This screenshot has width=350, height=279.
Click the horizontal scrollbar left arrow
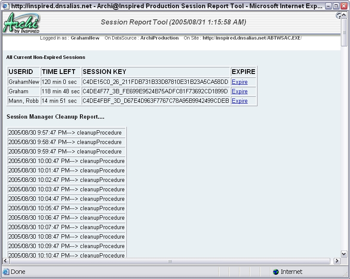point(6,261)
